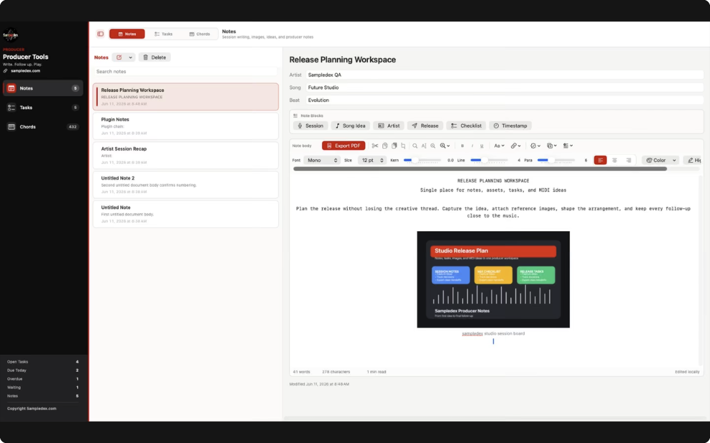Viewport: 710px width, 443px height.
Task: Open the zoom options dropdown
Action: pyautogui.click(x=444, y=146)
